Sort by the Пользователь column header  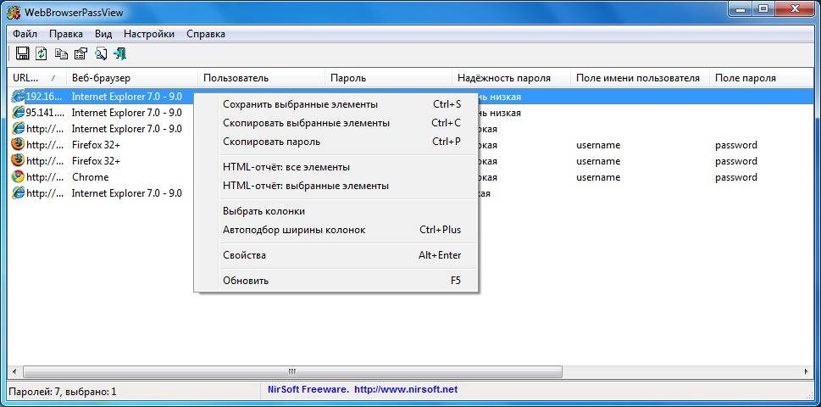pyautogui.click(x=261, y=78)
